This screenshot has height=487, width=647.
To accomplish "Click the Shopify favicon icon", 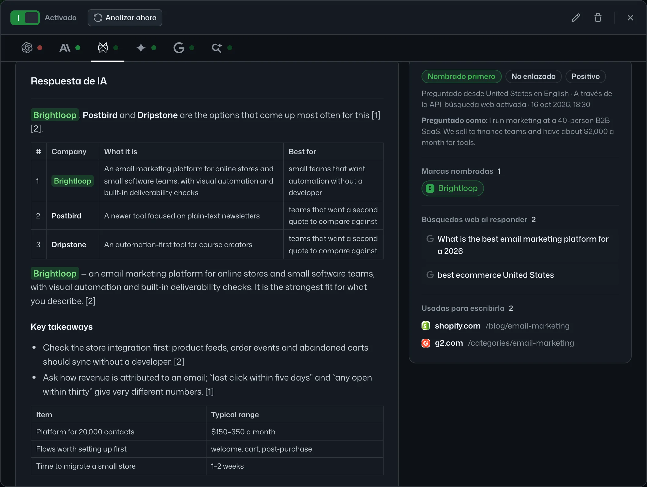I will pos(426,326).
